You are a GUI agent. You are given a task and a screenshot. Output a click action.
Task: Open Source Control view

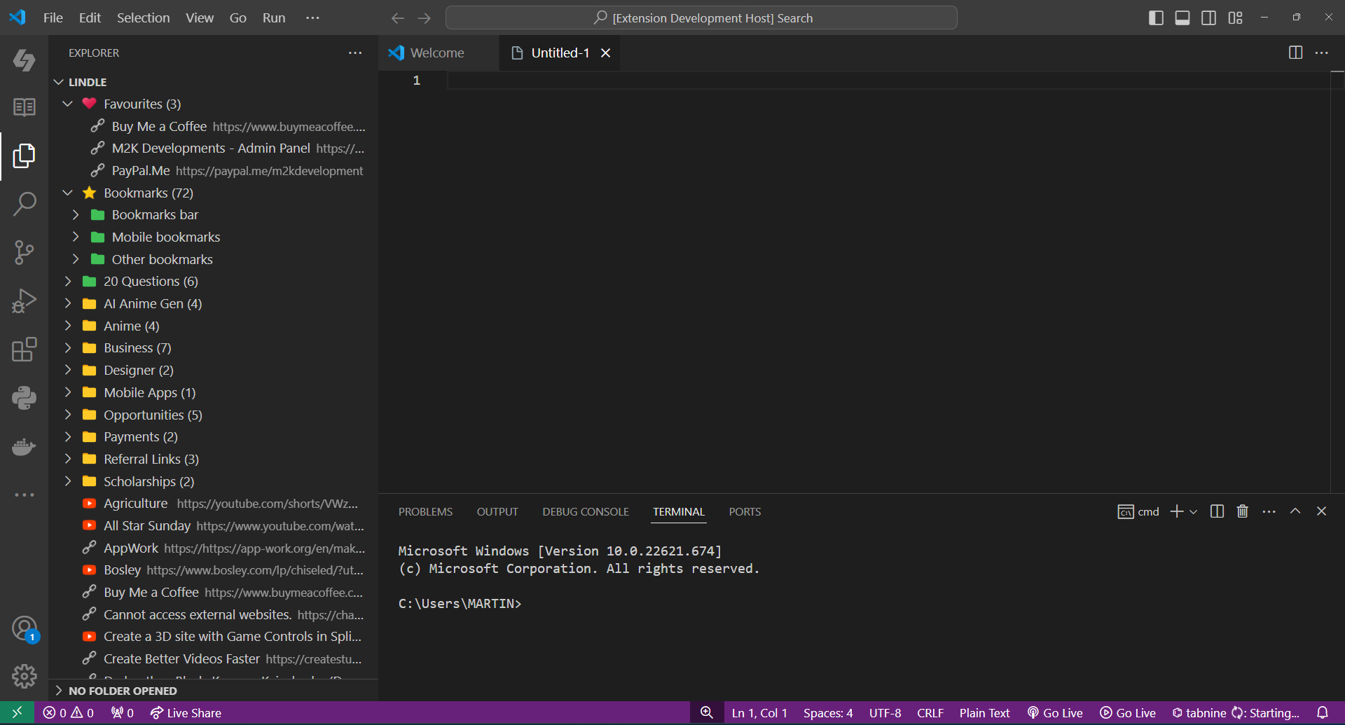tap(24, 252)
